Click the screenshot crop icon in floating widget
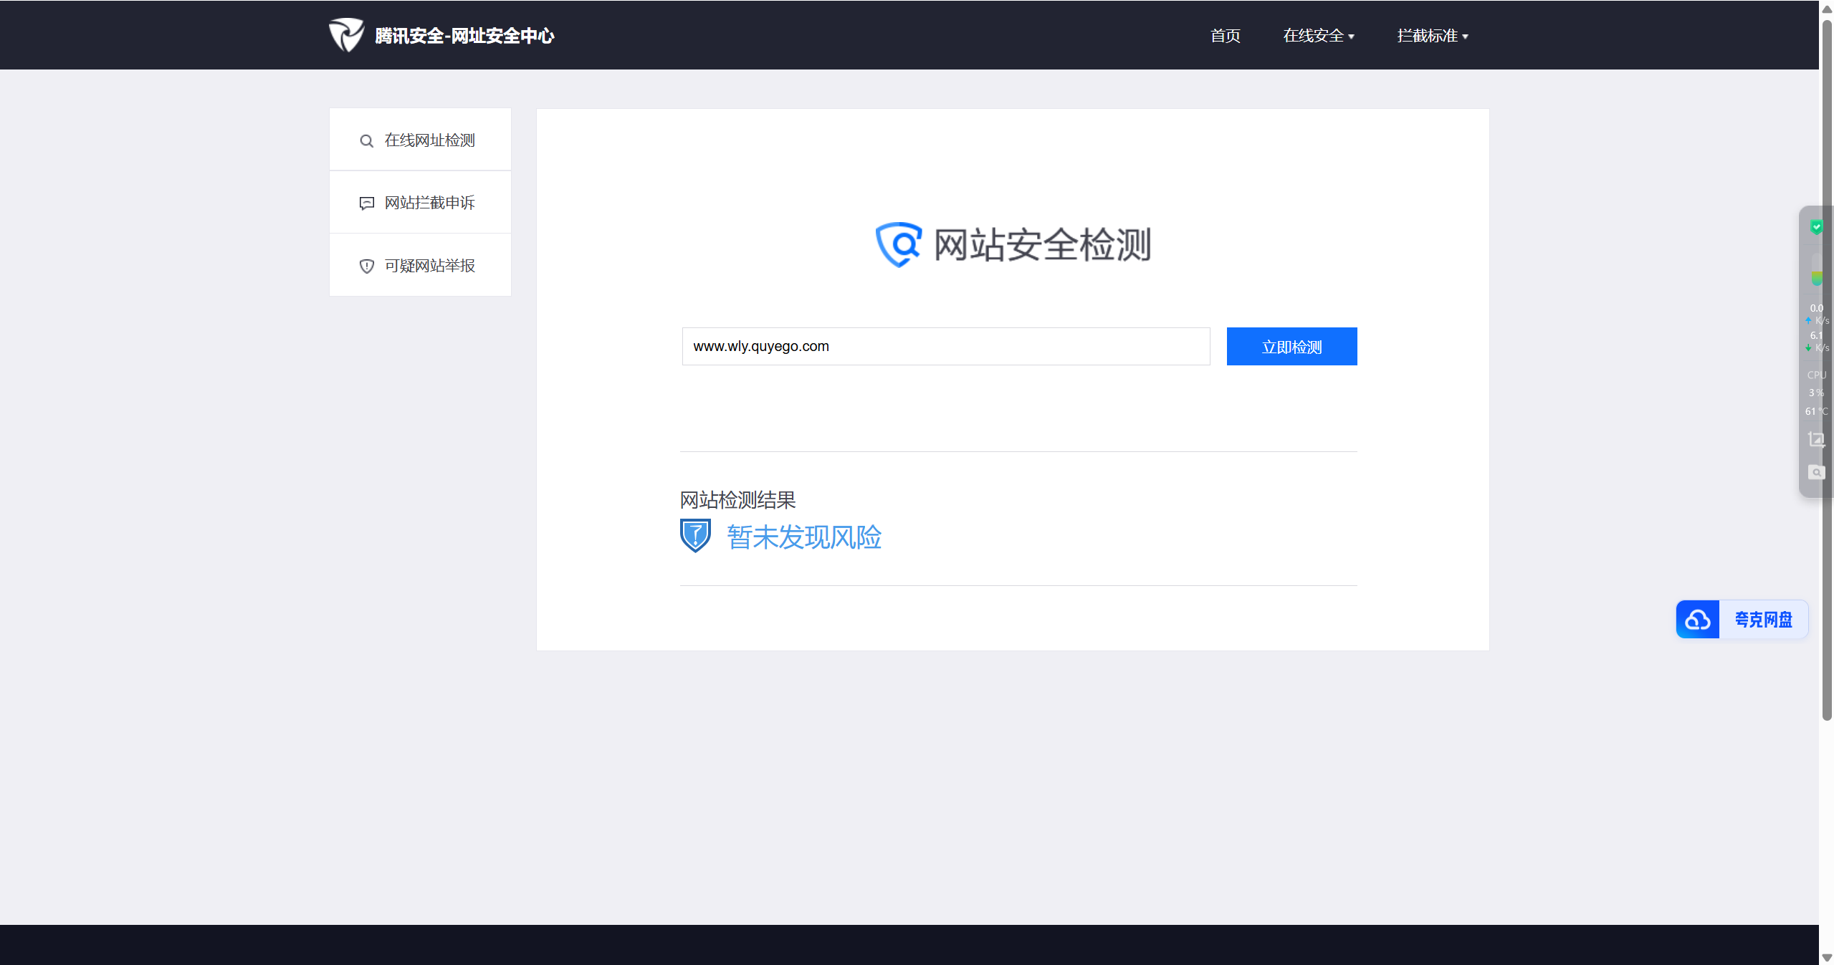The width and height of the screenshot is (1834, 965). (x=1816, y=439)
